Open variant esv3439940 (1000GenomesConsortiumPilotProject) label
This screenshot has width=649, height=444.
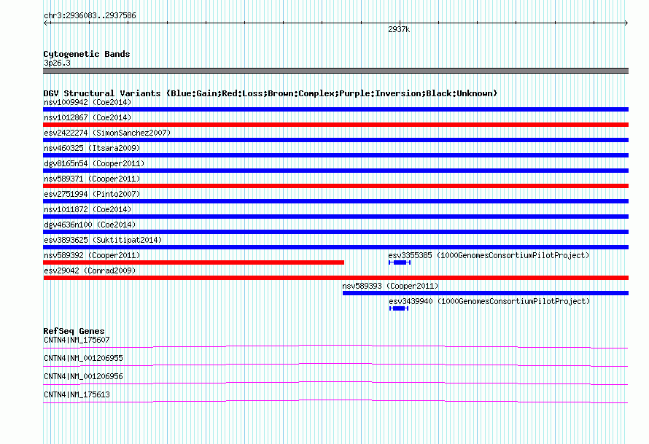point(489,301)
